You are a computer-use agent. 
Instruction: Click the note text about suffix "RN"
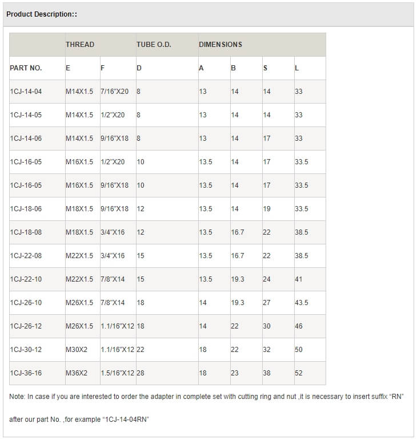click(x=207, y=397)
